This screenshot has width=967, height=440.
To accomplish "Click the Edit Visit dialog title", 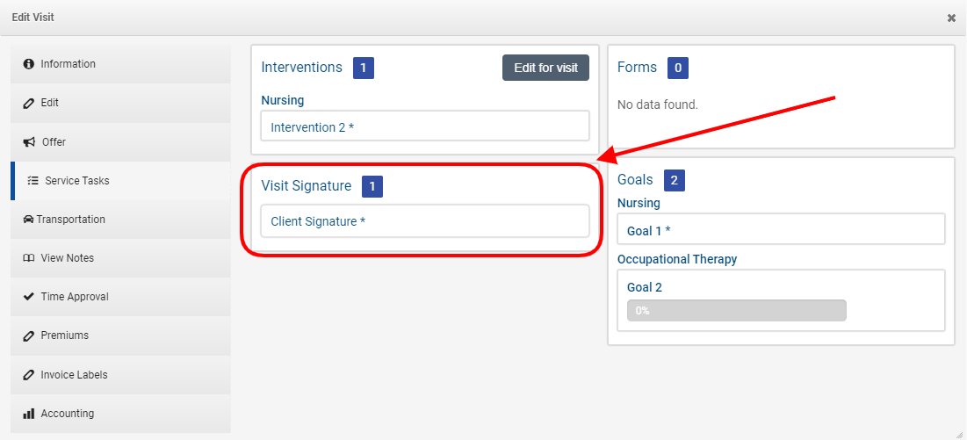I will pyautogui.click(x=32, y=18).
